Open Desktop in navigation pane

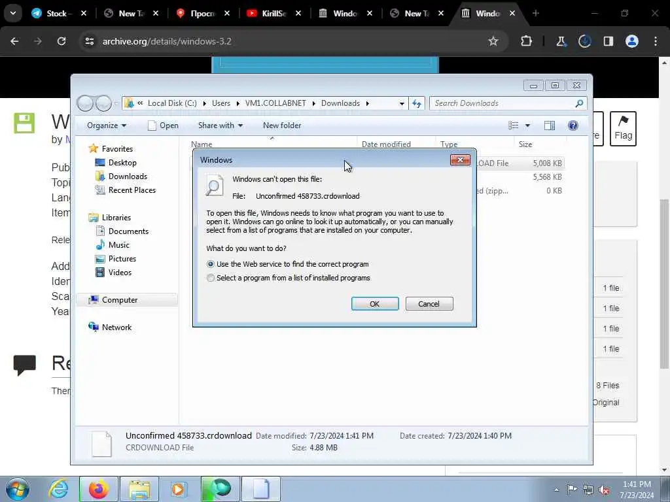coord(122,163)
